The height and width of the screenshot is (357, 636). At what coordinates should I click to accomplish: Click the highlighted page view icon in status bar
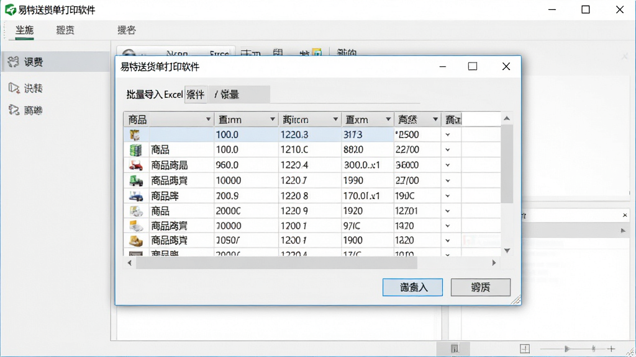[455, 348]
